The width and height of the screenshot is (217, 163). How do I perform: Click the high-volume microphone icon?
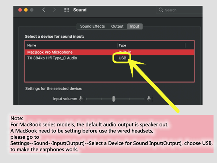149,99
